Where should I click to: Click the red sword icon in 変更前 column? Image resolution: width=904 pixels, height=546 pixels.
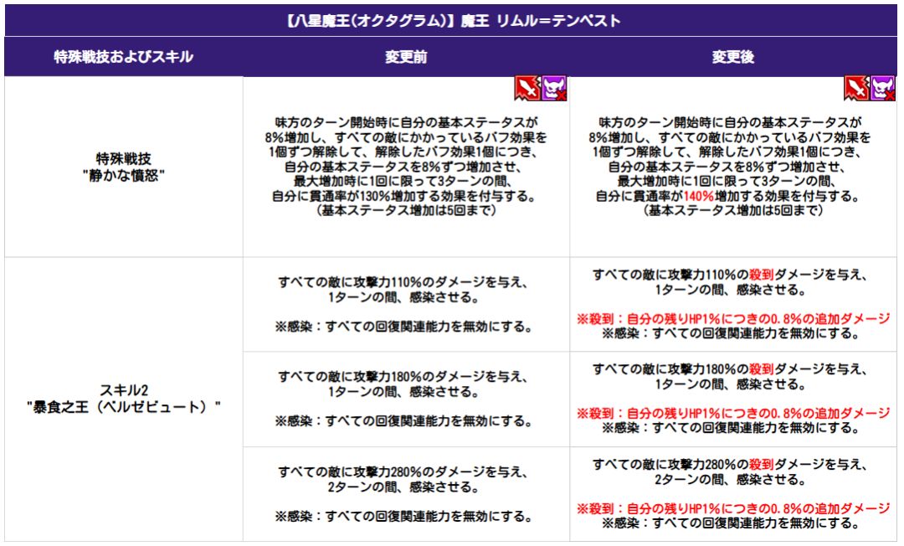click(527, 88)
